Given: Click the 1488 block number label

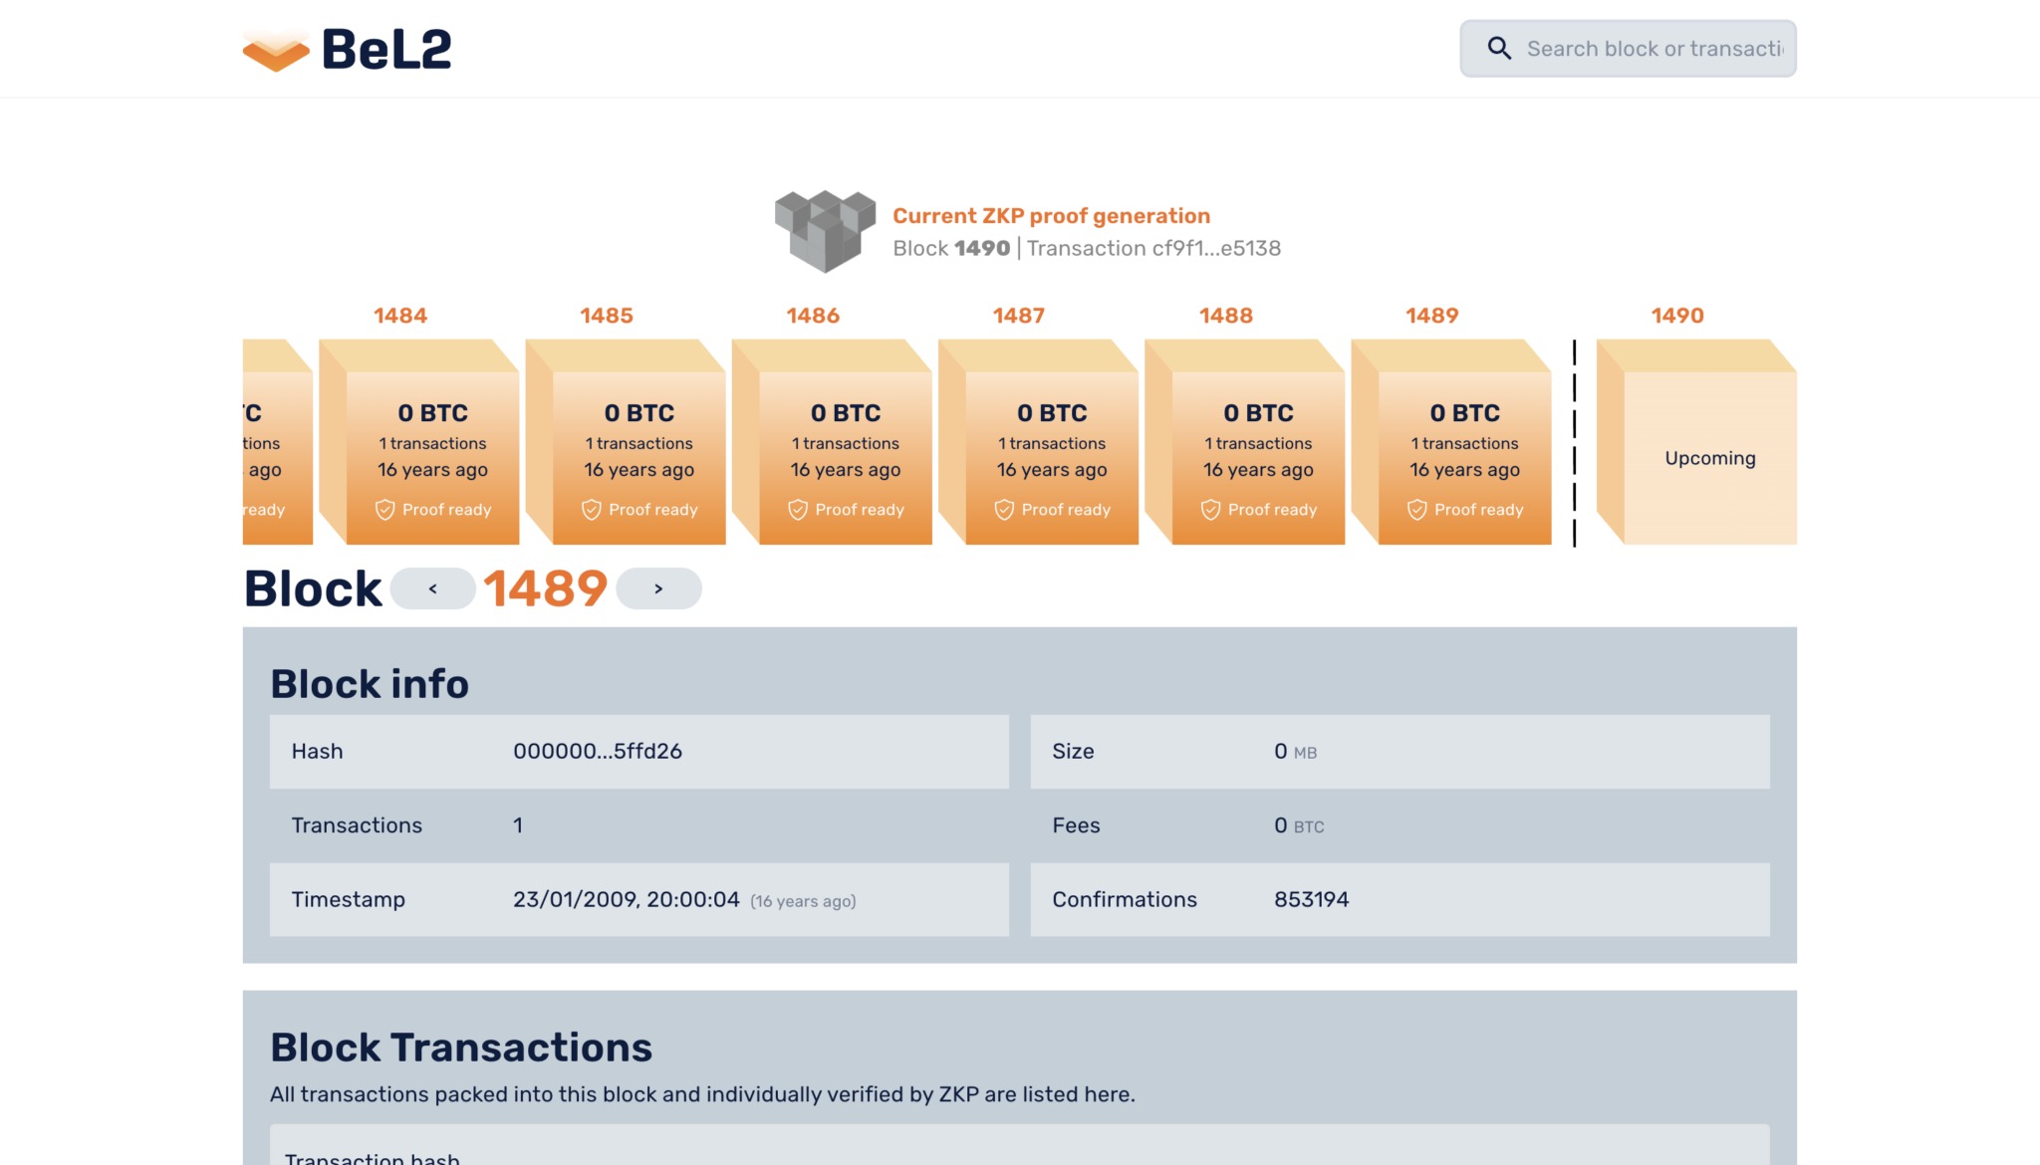Looking at the screenshot, I should point(1225,316).
